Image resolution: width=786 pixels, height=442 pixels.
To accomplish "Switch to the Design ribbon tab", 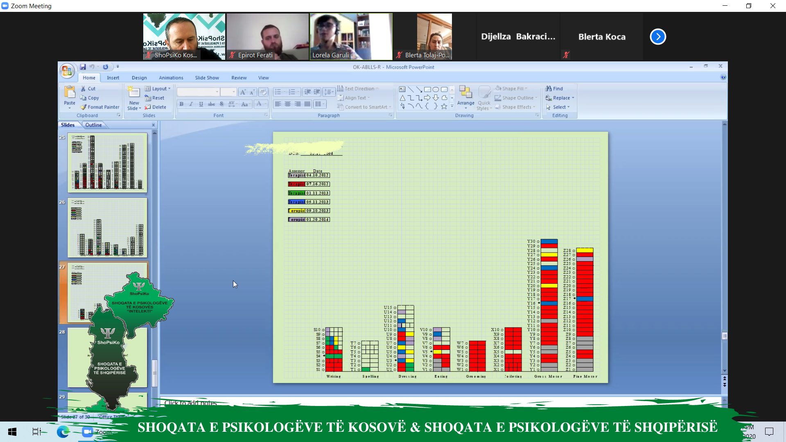I will (x=139, y=78).
